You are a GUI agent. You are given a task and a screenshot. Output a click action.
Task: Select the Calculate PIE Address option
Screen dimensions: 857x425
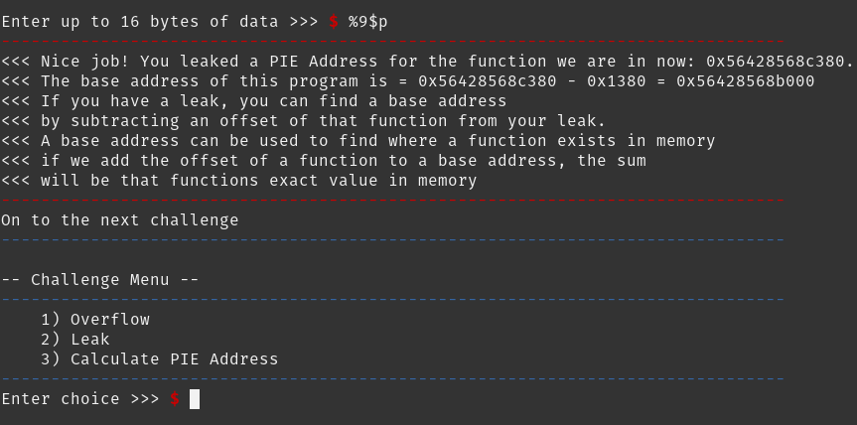point(160,358)
